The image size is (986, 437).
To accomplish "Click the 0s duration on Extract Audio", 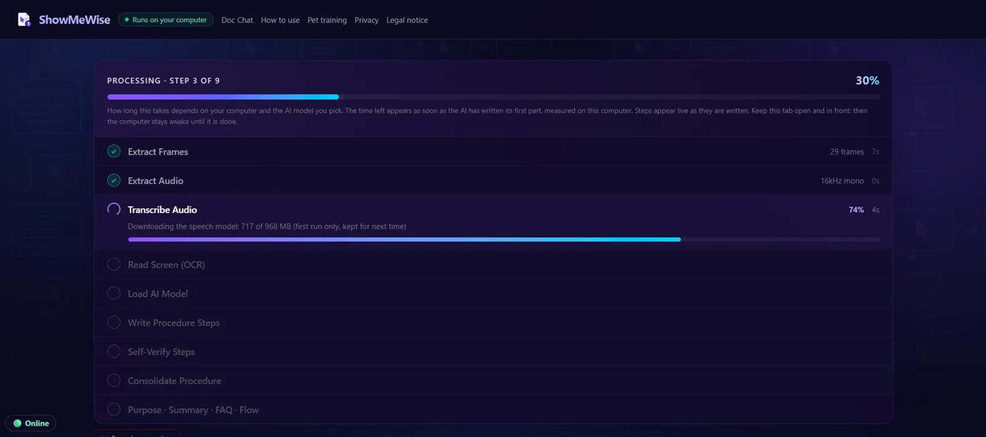I will click(876, 181).
